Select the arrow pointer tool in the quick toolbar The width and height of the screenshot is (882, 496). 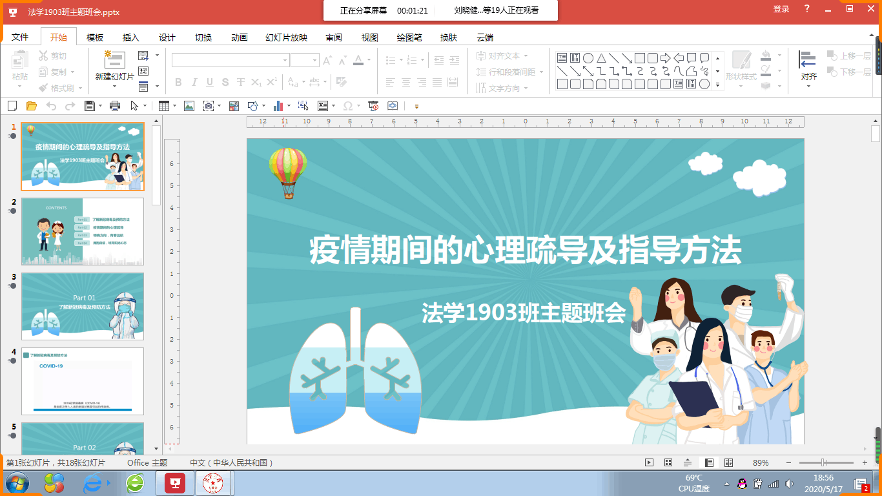[x=134, y=105]
